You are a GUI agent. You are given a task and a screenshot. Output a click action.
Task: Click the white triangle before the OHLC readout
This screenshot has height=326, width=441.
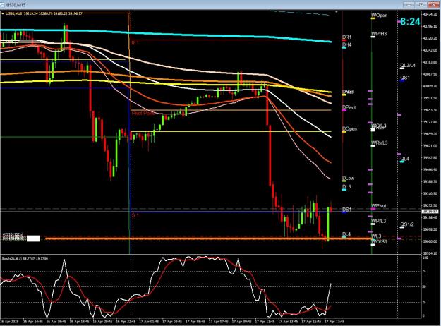(3, 13)
